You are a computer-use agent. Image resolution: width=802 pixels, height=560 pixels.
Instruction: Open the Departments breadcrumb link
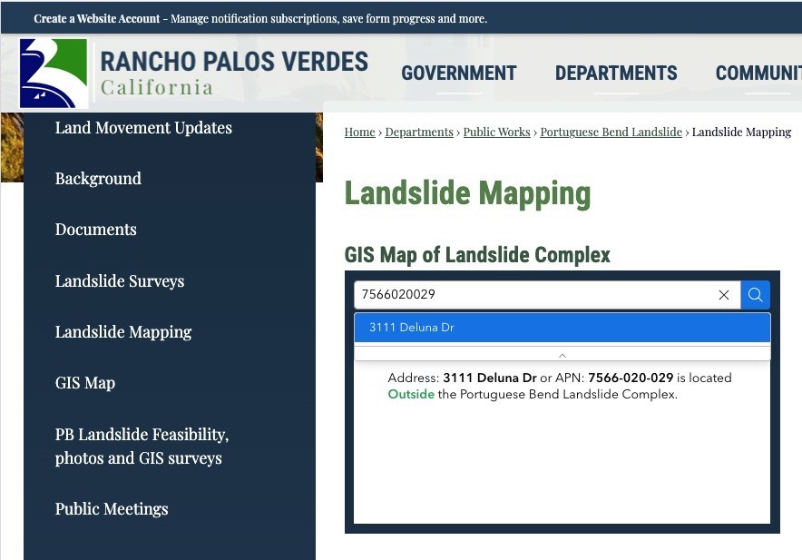click(x=418, y=133)
